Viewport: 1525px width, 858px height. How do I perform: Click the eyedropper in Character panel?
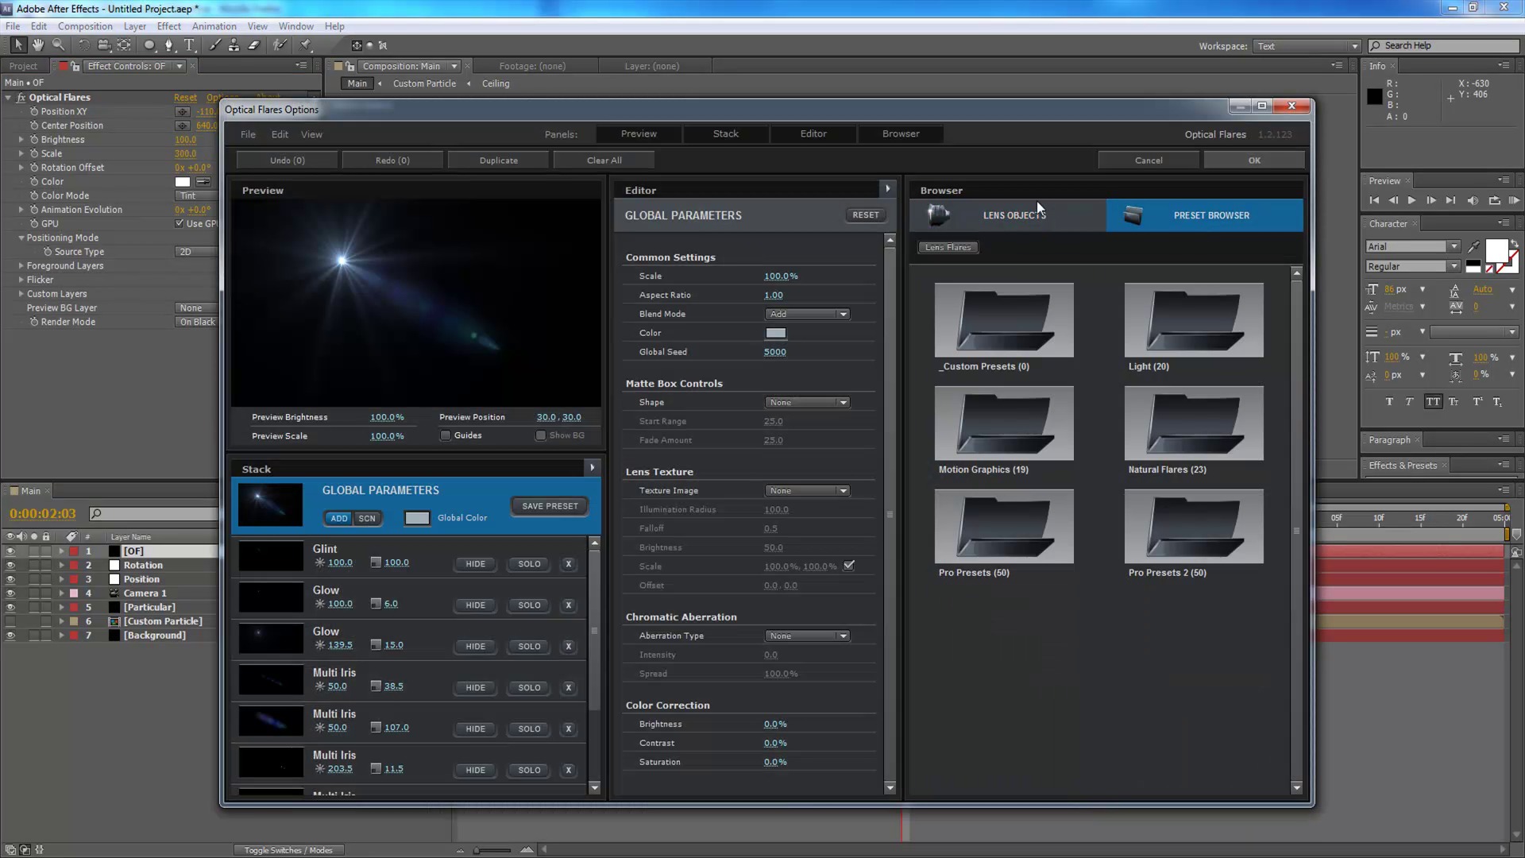(x=1474, y=247)
